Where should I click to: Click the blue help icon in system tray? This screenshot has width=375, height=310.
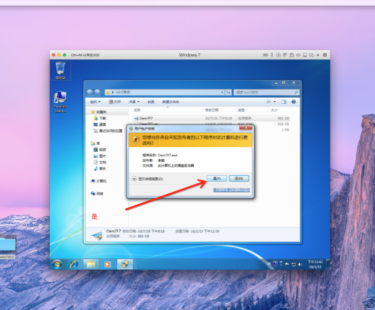[275, 264]
